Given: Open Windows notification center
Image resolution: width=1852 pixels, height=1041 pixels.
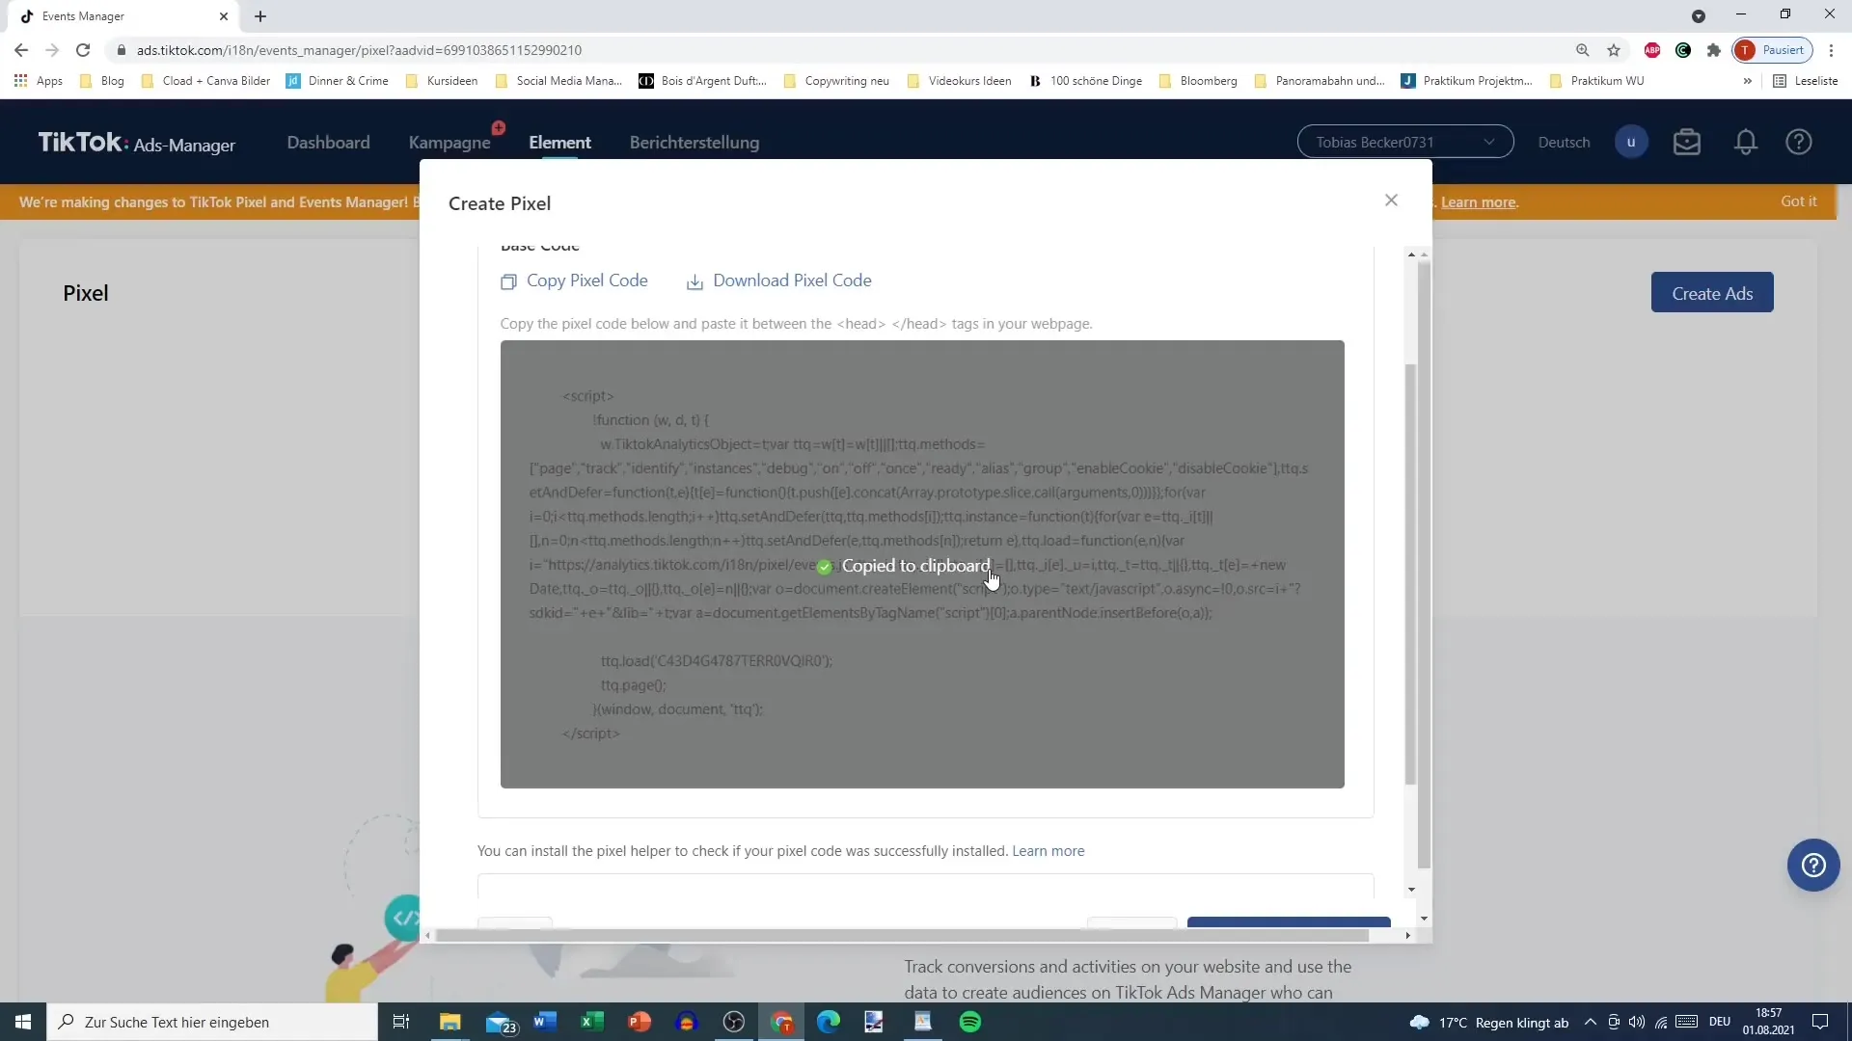Looking at the screenshot, I should click(x=1820, y=1022).
